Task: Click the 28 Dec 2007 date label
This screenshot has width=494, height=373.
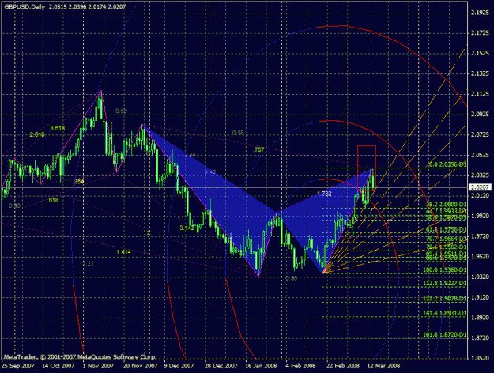Action: tap(221, 366)
